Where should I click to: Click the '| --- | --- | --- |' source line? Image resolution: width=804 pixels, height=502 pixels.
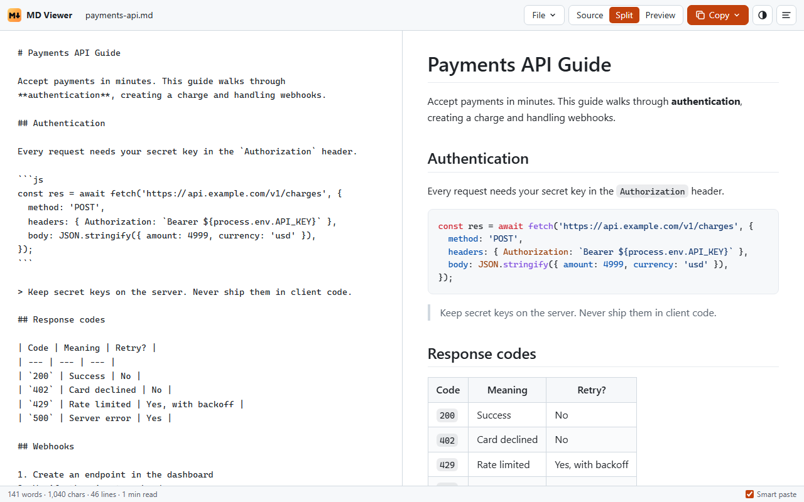(x=67, y=362)
